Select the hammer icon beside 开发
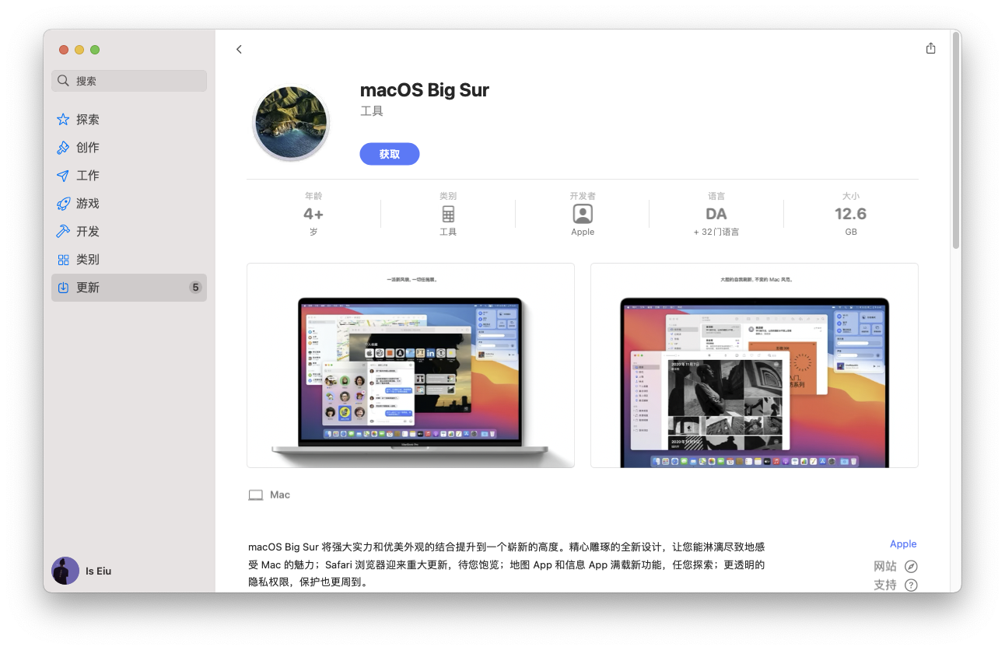The width and height of the screenshot is (1005, 650). click(x=63, y=232)
